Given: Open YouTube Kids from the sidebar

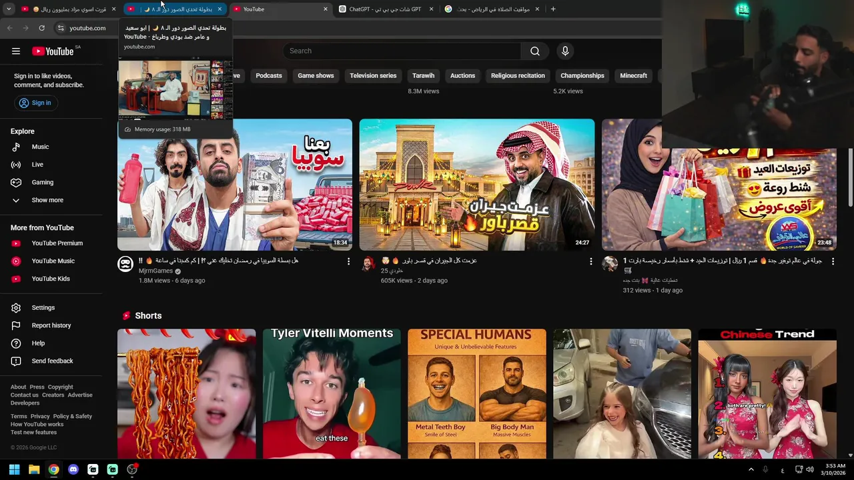Looking at the screenshot, I should point(51,279).
